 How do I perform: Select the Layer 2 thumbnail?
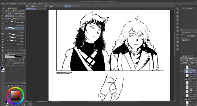pyautogui.click(x=187, y=87)
